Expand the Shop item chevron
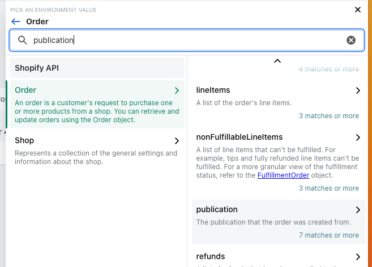Screen dimensions: 372x267 pos(177,141)
